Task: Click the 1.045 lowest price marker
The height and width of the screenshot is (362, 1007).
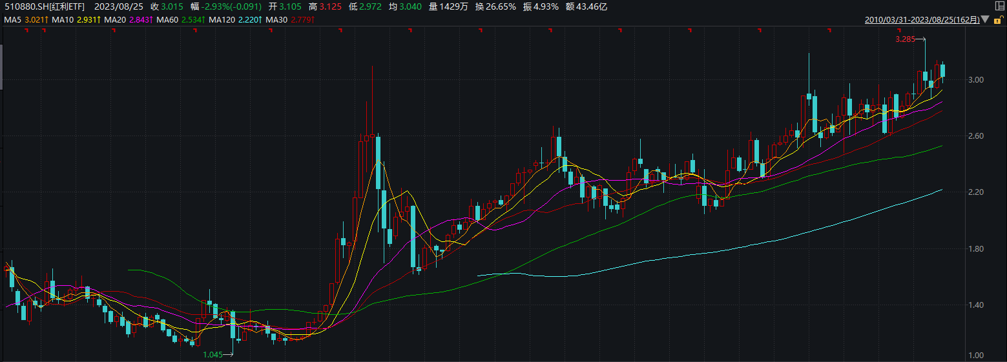Action: click(213, 355)
